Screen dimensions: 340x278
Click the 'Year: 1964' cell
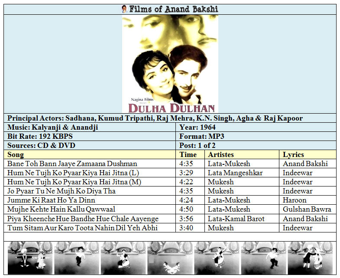pyautogui.click(x=256, y=127)
